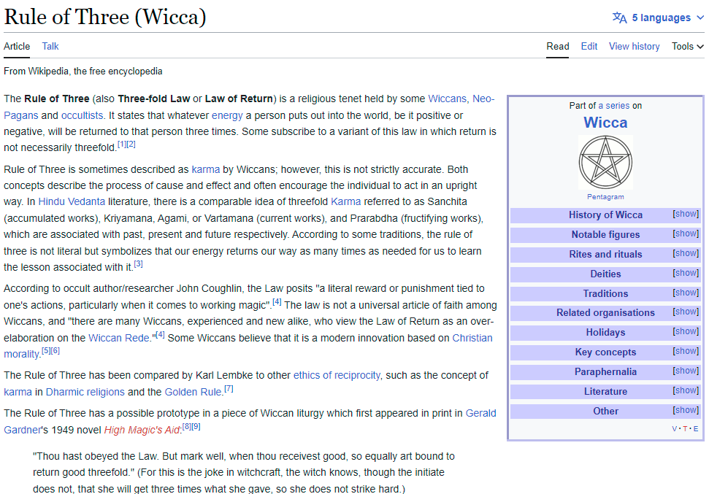Viewport: 728px width, 494px height.
Task: Click citation reference [2]
Action: (131, 144)
